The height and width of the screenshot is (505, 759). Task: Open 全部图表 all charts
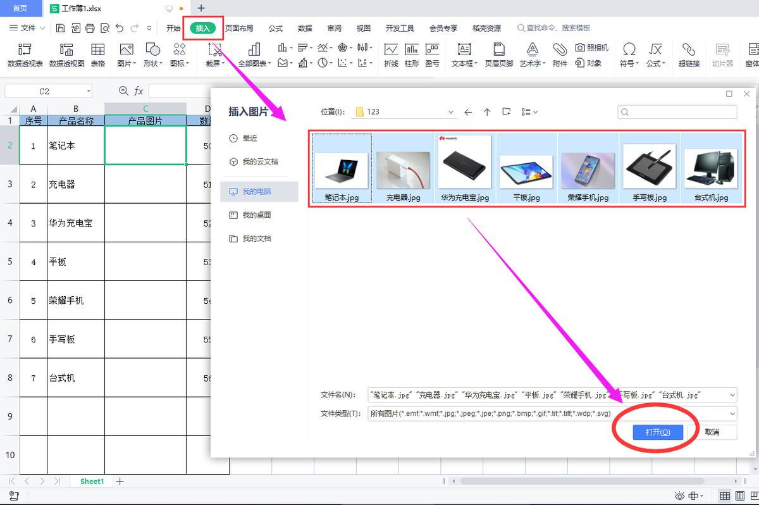click(x=254, y=56)
